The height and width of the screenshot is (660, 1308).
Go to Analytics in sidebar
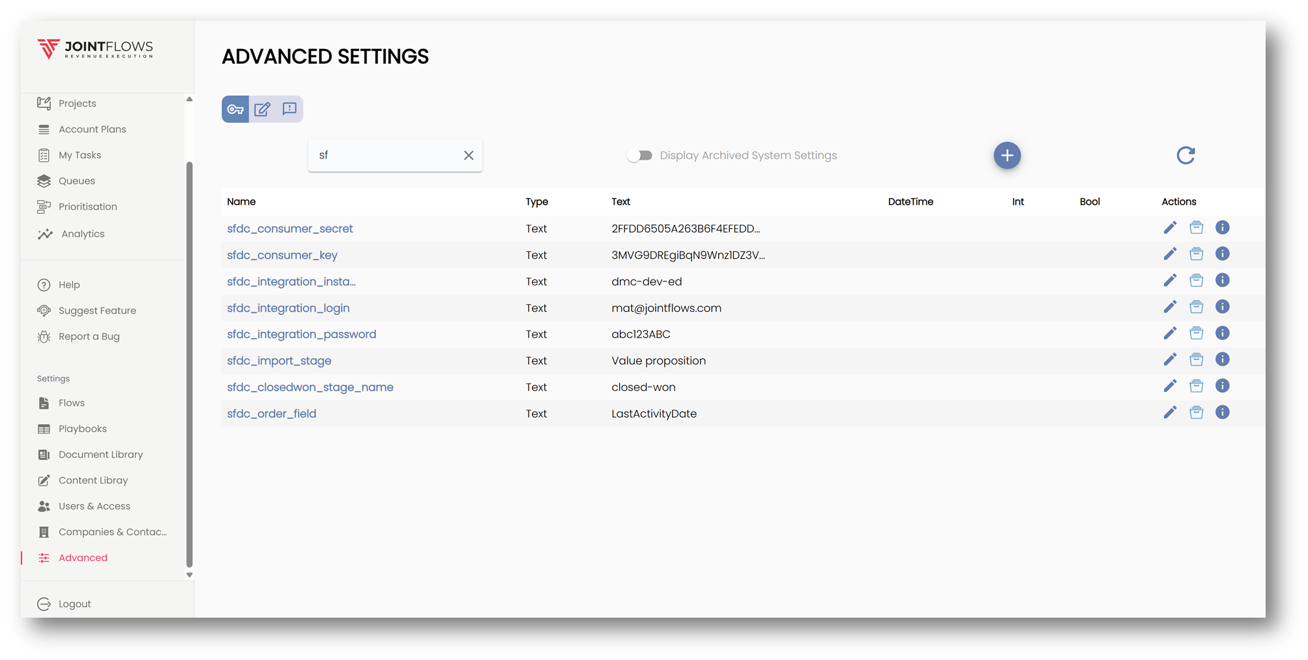pyautogui.click(x=82, y=234)
